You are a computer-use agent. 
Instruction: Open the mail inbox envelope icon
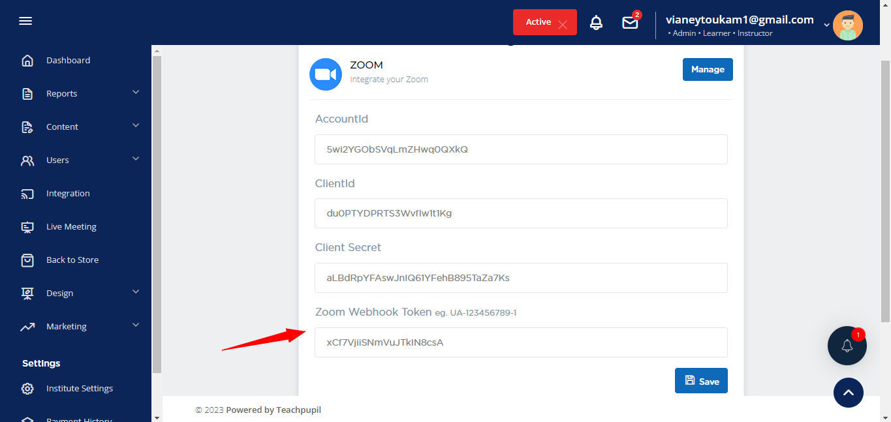tap(630, 23)
